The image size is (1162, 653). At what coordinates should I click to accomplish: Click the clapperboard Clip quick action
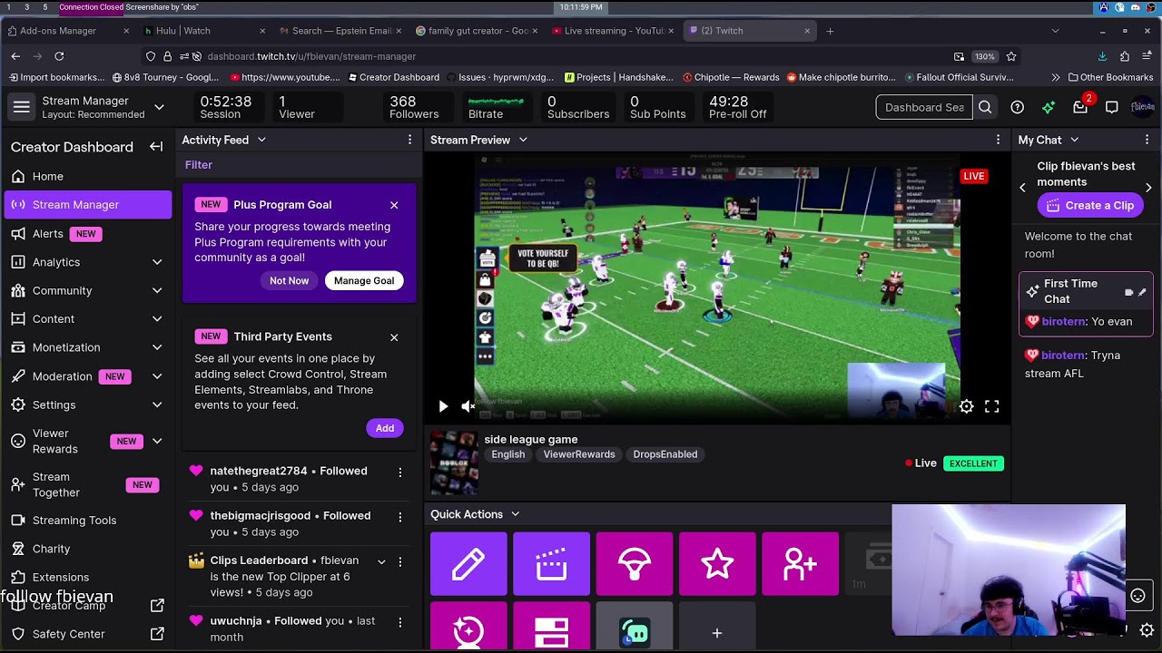(551, 564)
